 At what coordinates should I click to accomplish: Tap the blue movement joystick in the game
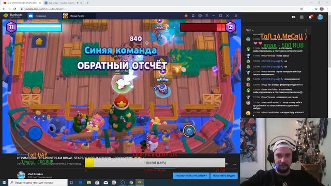pos(35,133)
